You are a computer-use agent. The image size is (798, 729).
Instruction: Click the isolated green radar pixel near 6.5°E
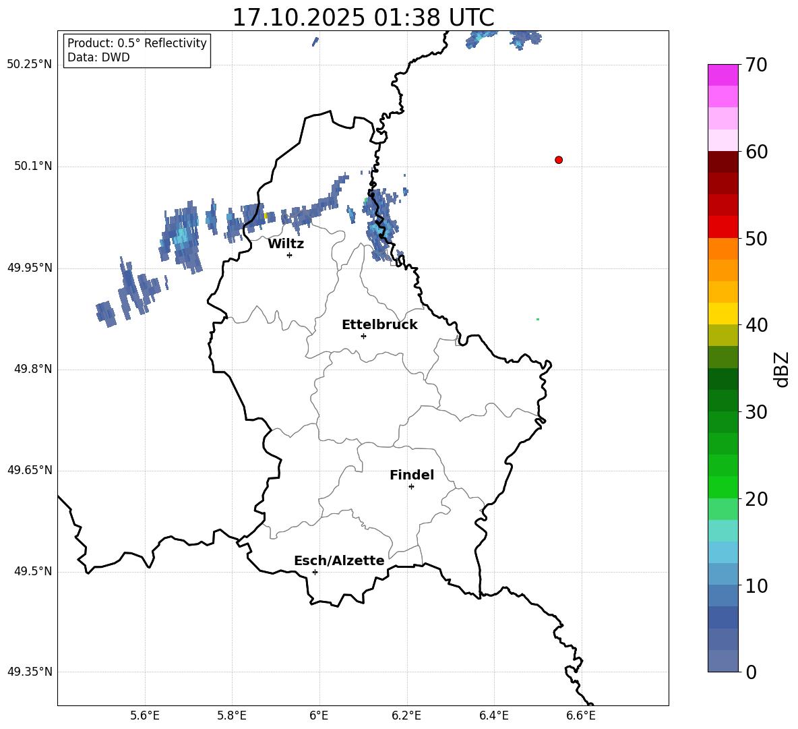[537, 319]
